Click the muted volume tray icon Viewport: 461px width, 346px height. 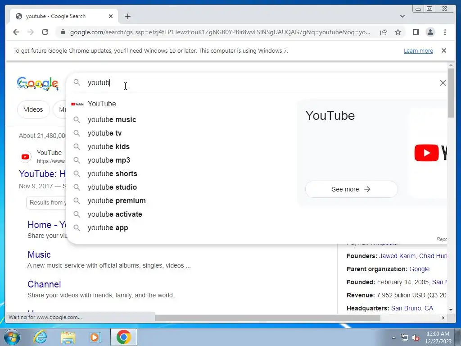point(416,338)
